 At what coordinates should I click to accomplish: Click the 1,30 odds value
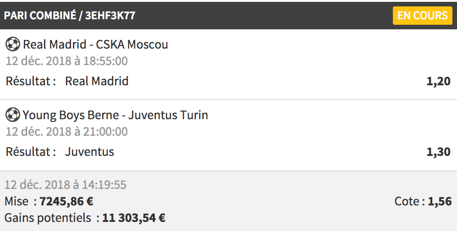pyautogui.click(x=438, y=152)
